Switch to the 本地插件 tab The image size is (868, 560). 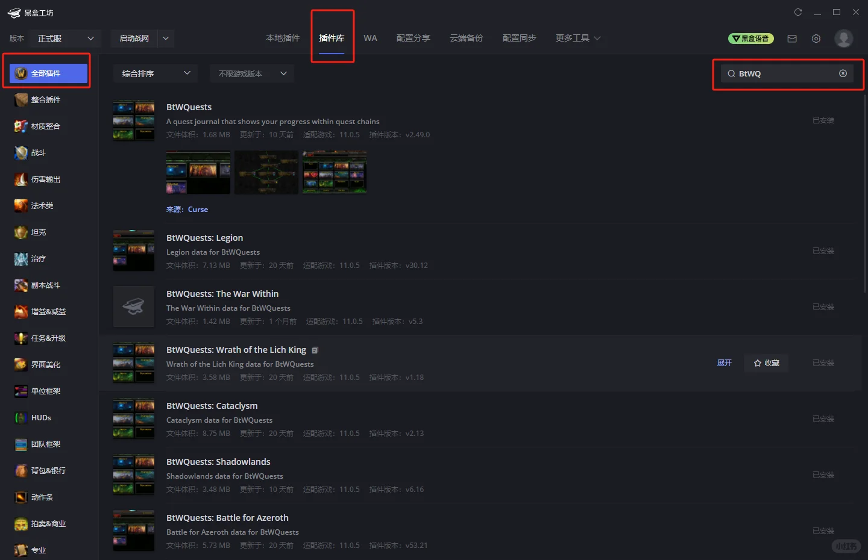click(283, 39)
